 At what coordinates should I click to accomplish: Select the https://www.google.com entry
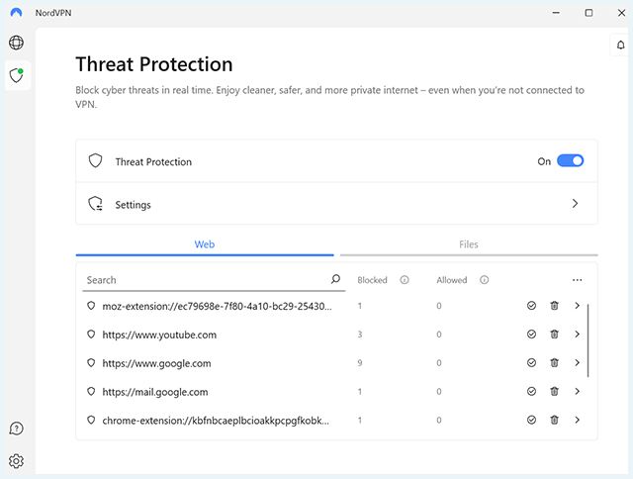(156, 363)
